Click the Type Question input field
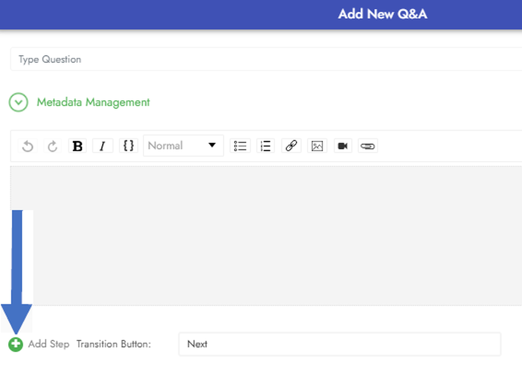 266,59
